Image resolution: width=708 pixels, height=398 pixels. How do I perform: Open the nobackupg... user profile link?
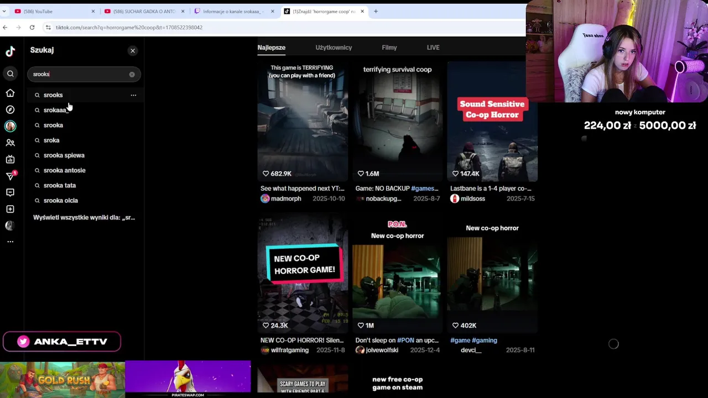378,199
